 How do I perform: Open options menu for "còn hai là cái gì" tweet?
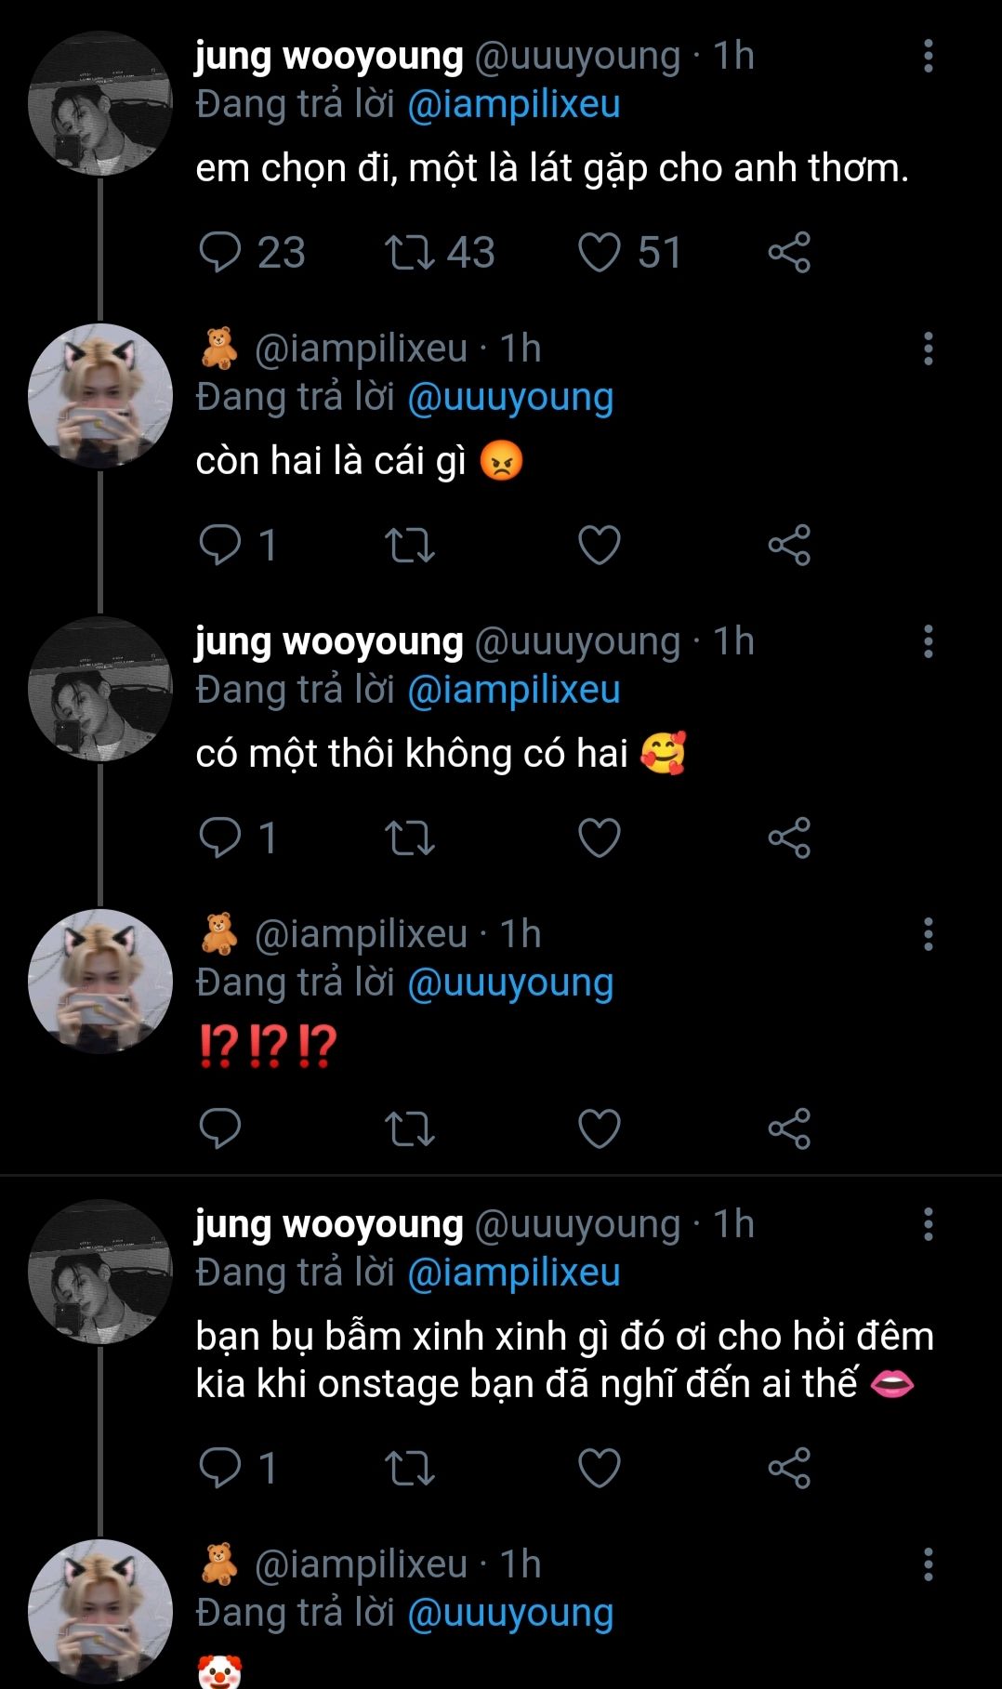928,350
